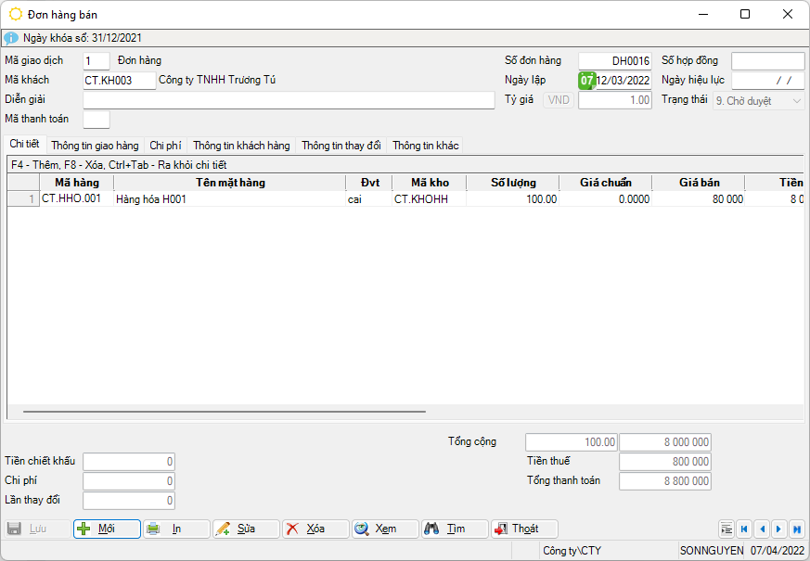810x561 pixels.
Task: Open the green calendar icon at Ngày lập
Action: (587, 81)
